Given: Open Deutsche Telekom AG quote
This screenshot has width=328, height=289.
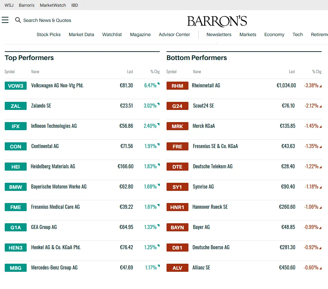Looking at the screenshot, I should point(212,166).
